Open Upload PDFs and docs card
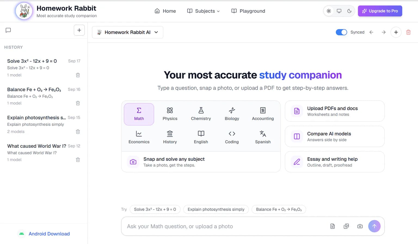418x244 pixels. (335, 111)
